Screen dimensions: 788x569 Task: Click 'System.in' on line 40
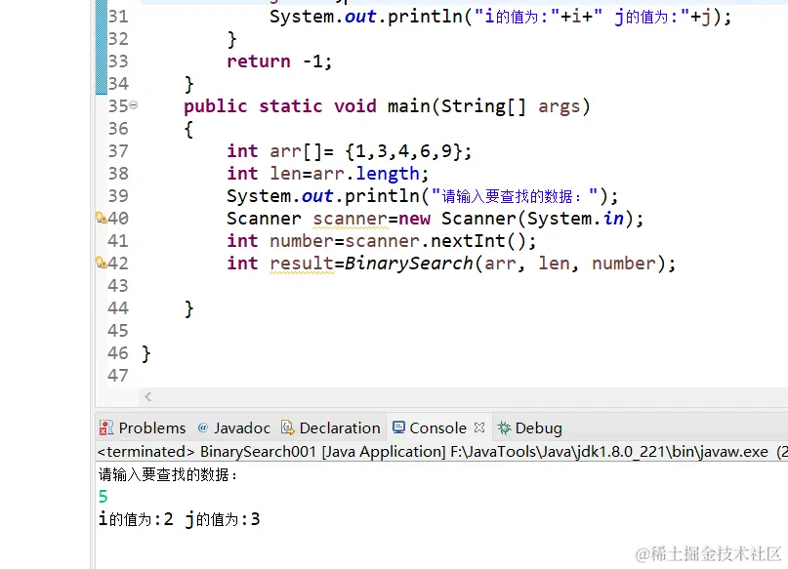point(575,219)
